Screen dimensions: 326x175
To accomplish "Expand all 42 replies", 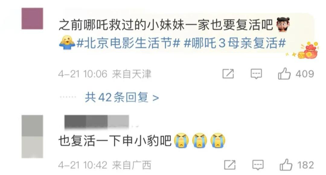I will click(x=122, y=97).
